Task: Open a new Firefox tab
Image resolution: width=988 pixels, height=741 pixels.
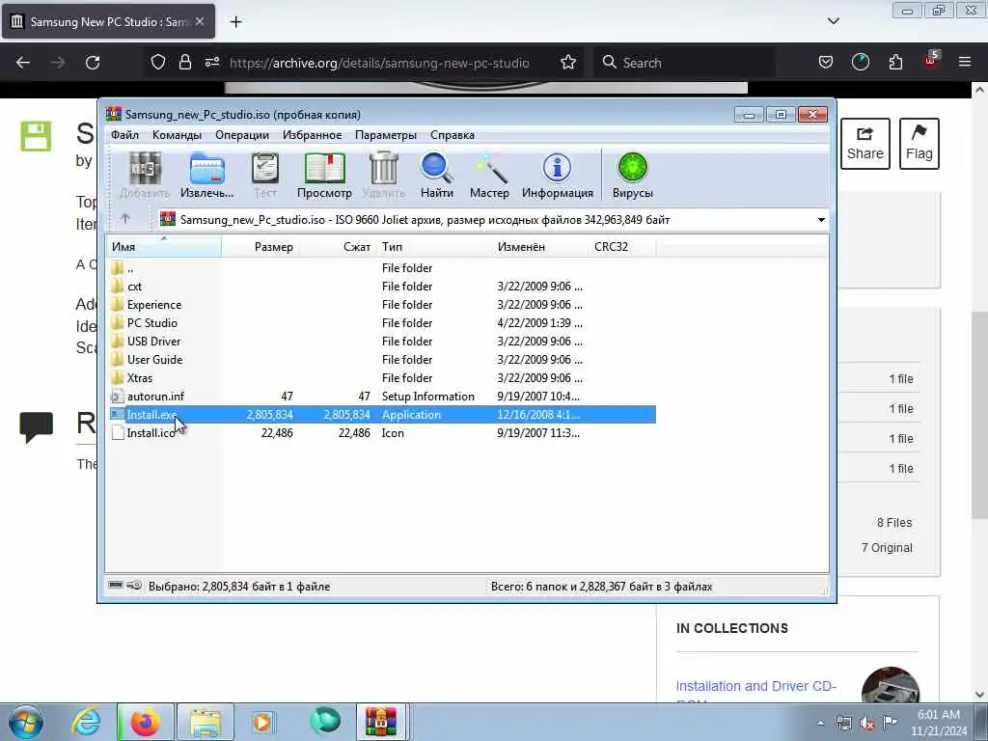Action: pyautogui.click(x=235, y=22)
